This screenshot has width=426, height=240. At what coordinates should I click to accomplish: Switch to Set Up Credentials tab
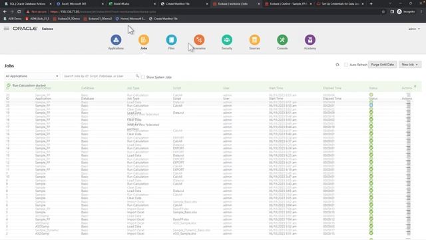(339, 4)
